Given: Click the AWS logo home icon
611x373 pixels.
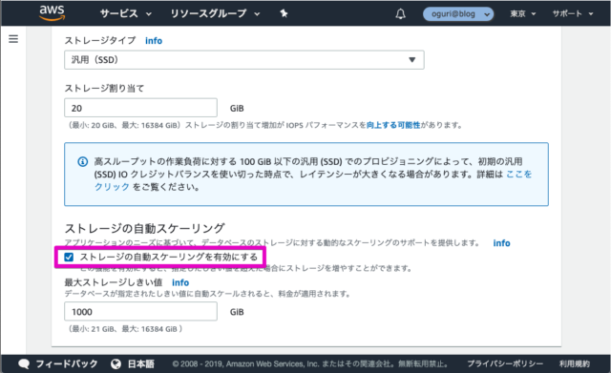Looking at the screenshot, I should (x=52, y=12).
